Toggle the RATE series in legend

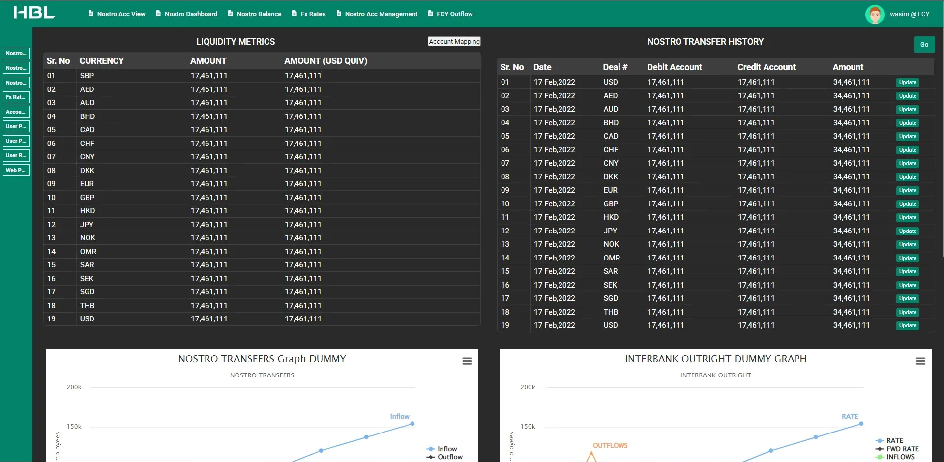(889, 440)
